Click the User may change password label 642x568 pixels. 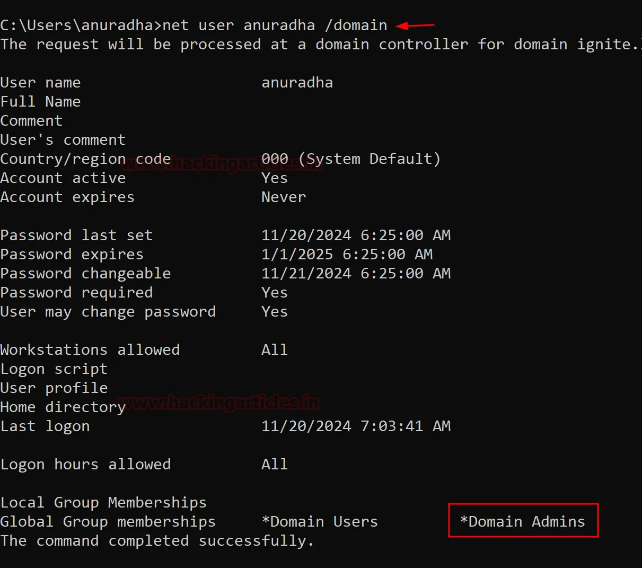(x=108, y=311)
